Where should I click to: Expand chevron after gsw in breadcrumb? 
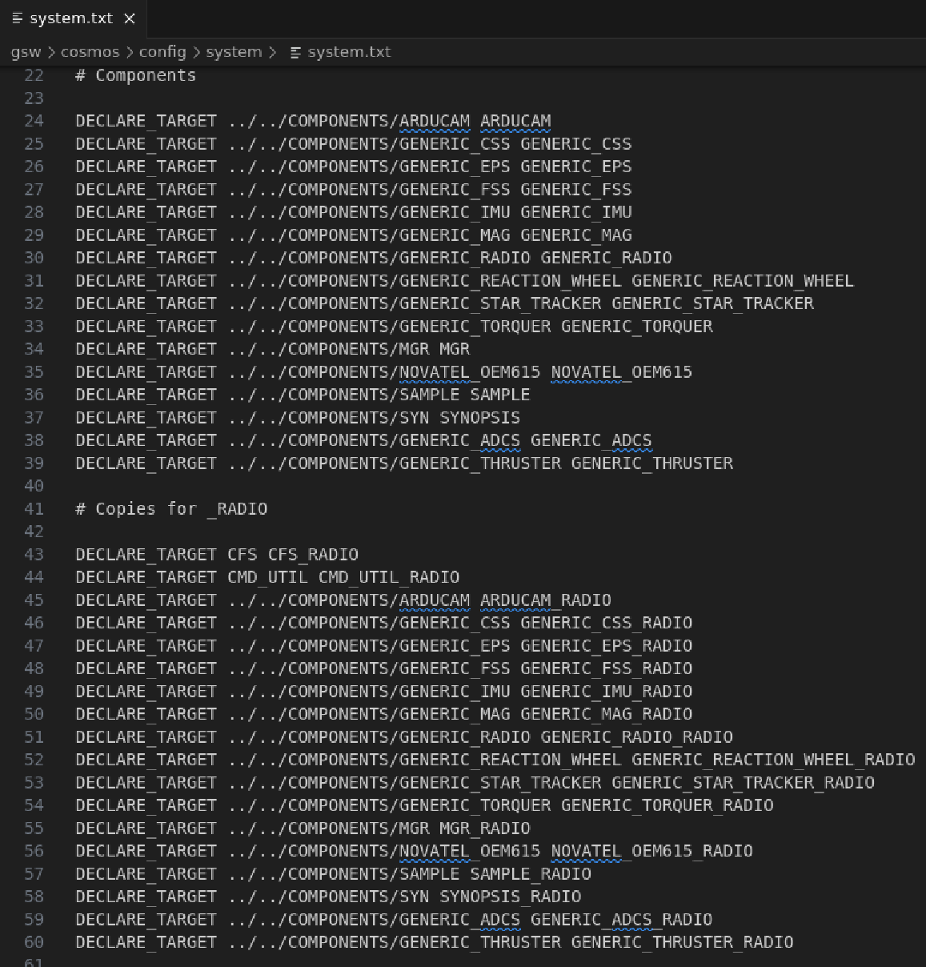coord(51,52)
